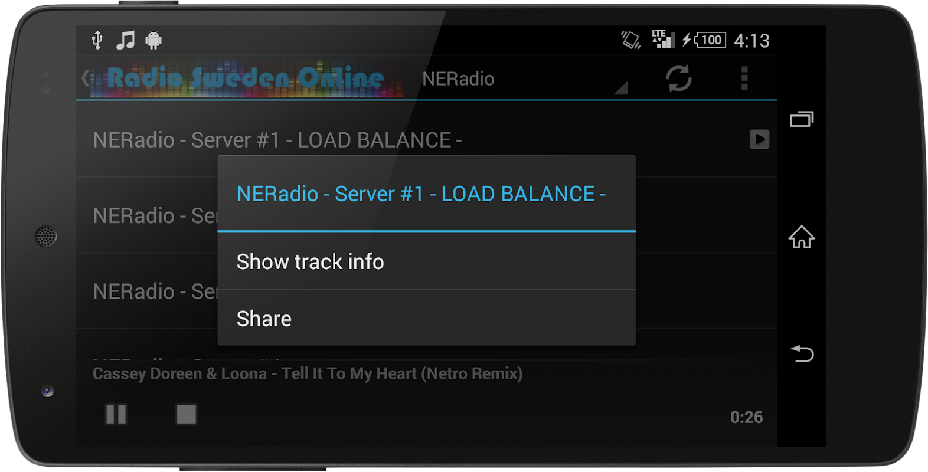Screen dimensions: 928x472
Task: Tap the Android back button
Action: click(802, 353)
